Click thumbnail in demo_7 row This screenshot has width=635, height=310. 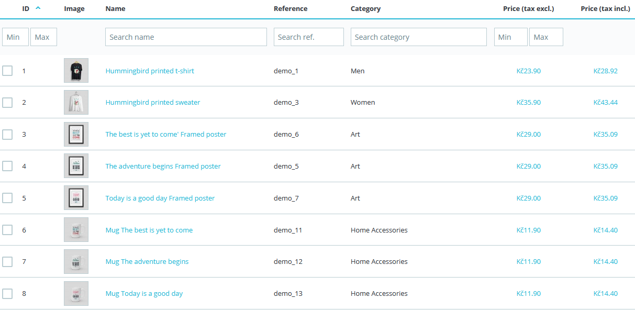point(76,197)
